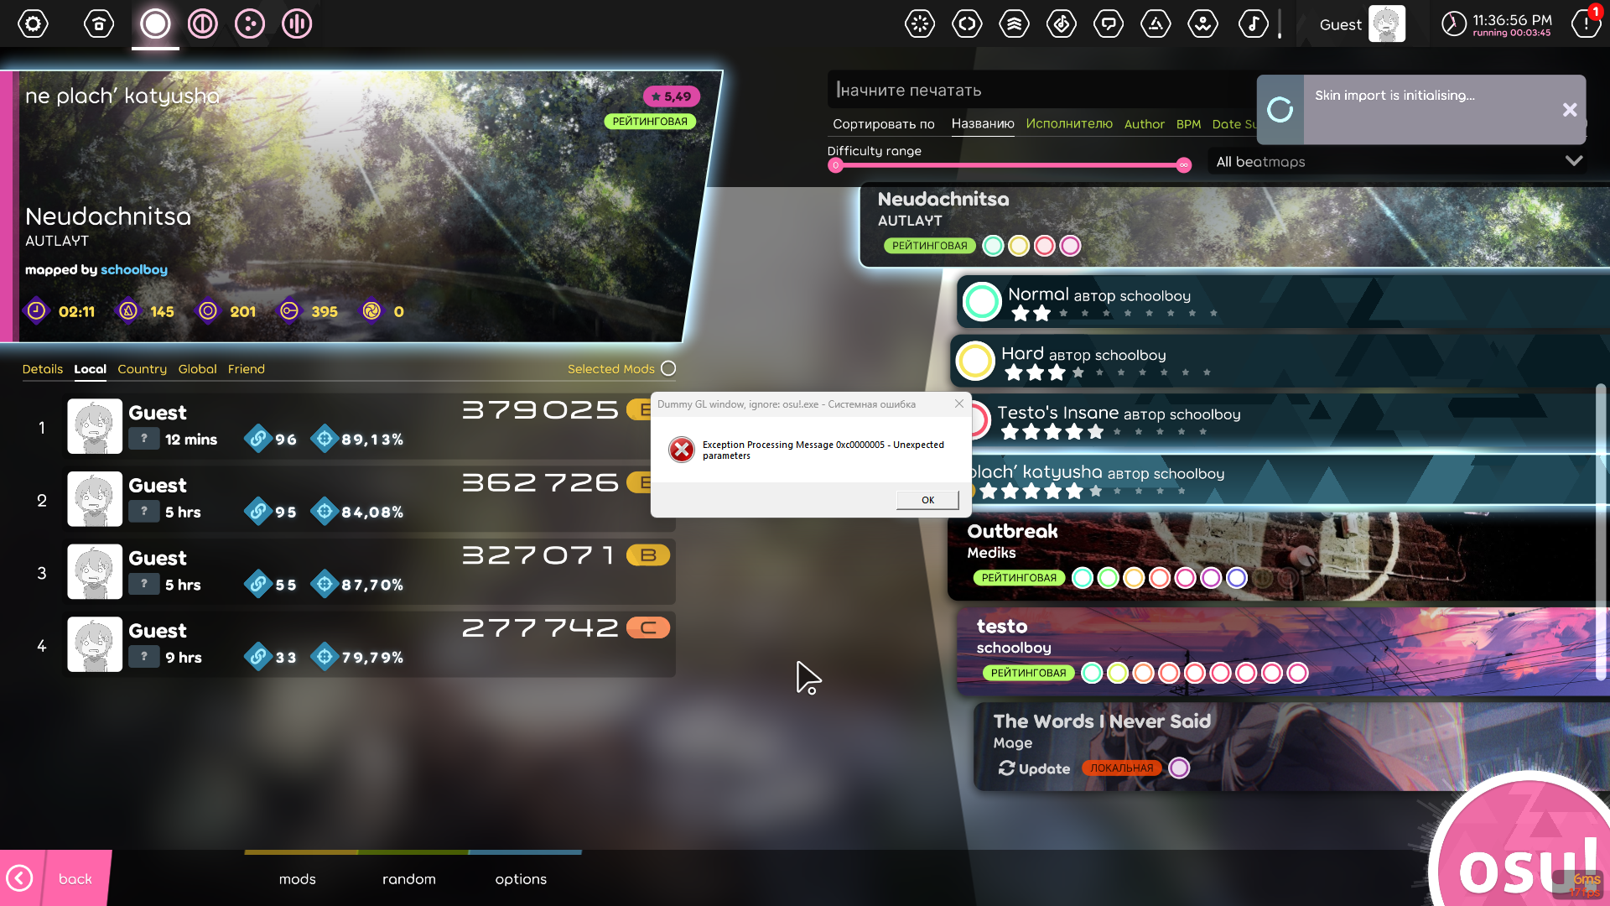The height and width of the screenshot is (906, 1610).
Task: Switch to the osu!catch ruleset icon
Action: pos(249,23)
